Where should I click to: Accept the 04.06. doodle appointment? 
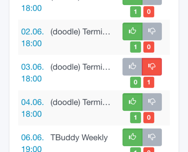[x=133, y=102]
